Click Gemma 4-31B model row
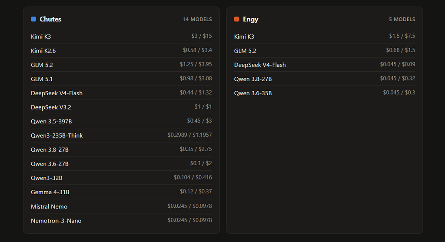The image size is (445, 242). [x=122, y=192]
